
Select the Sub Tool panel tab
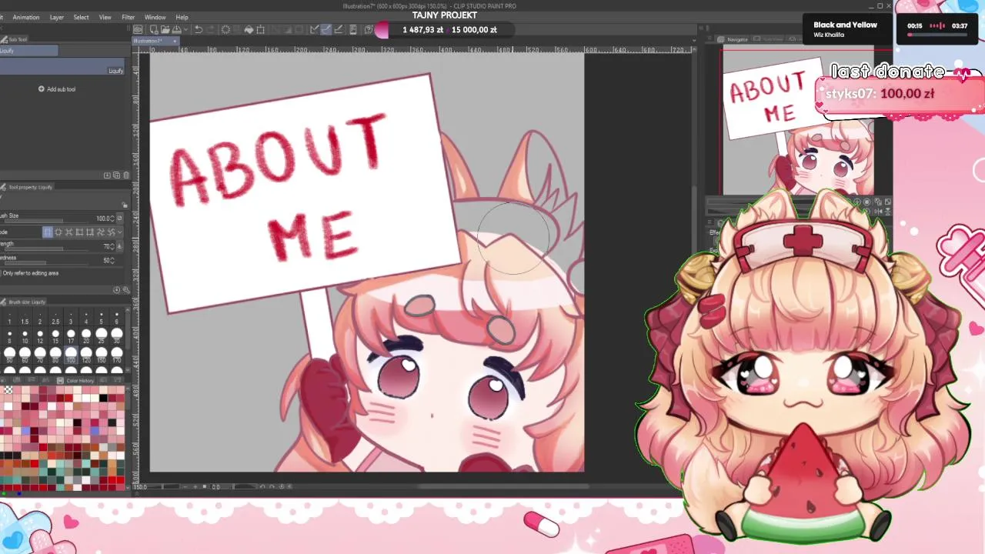(x=15, y=39)
